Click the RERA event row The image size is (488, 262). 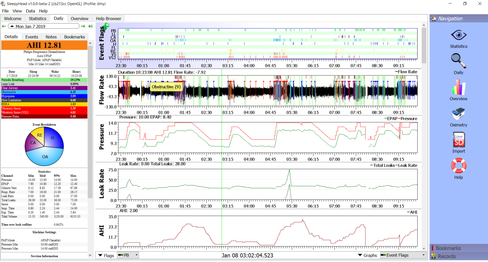44,104
